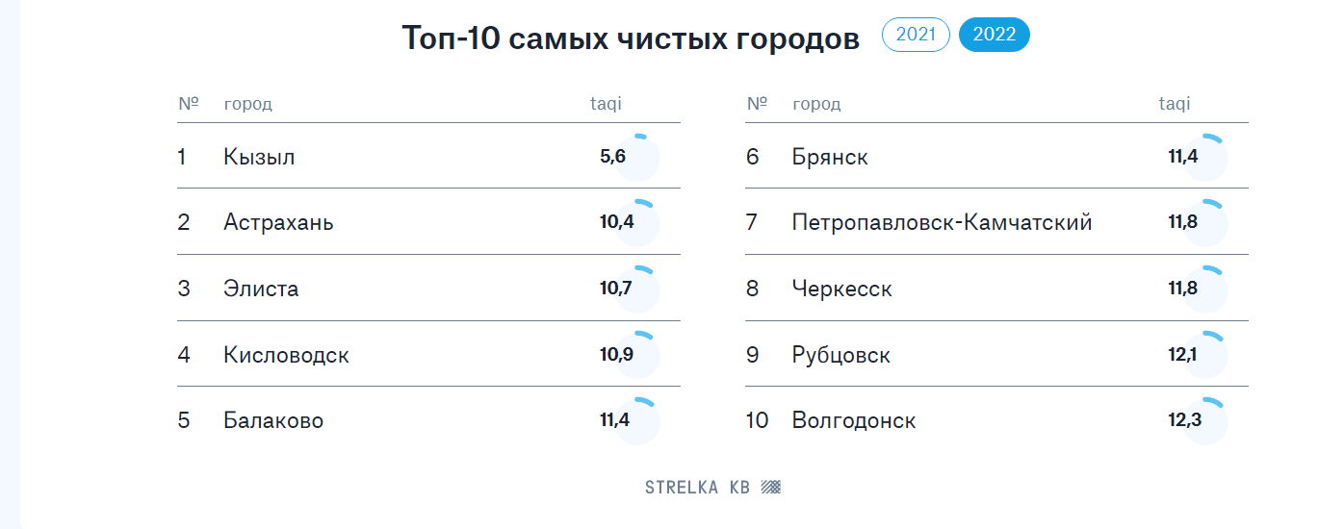Select the Петропавловск-Камчатский city row
1344x529 pixels.
996,223
